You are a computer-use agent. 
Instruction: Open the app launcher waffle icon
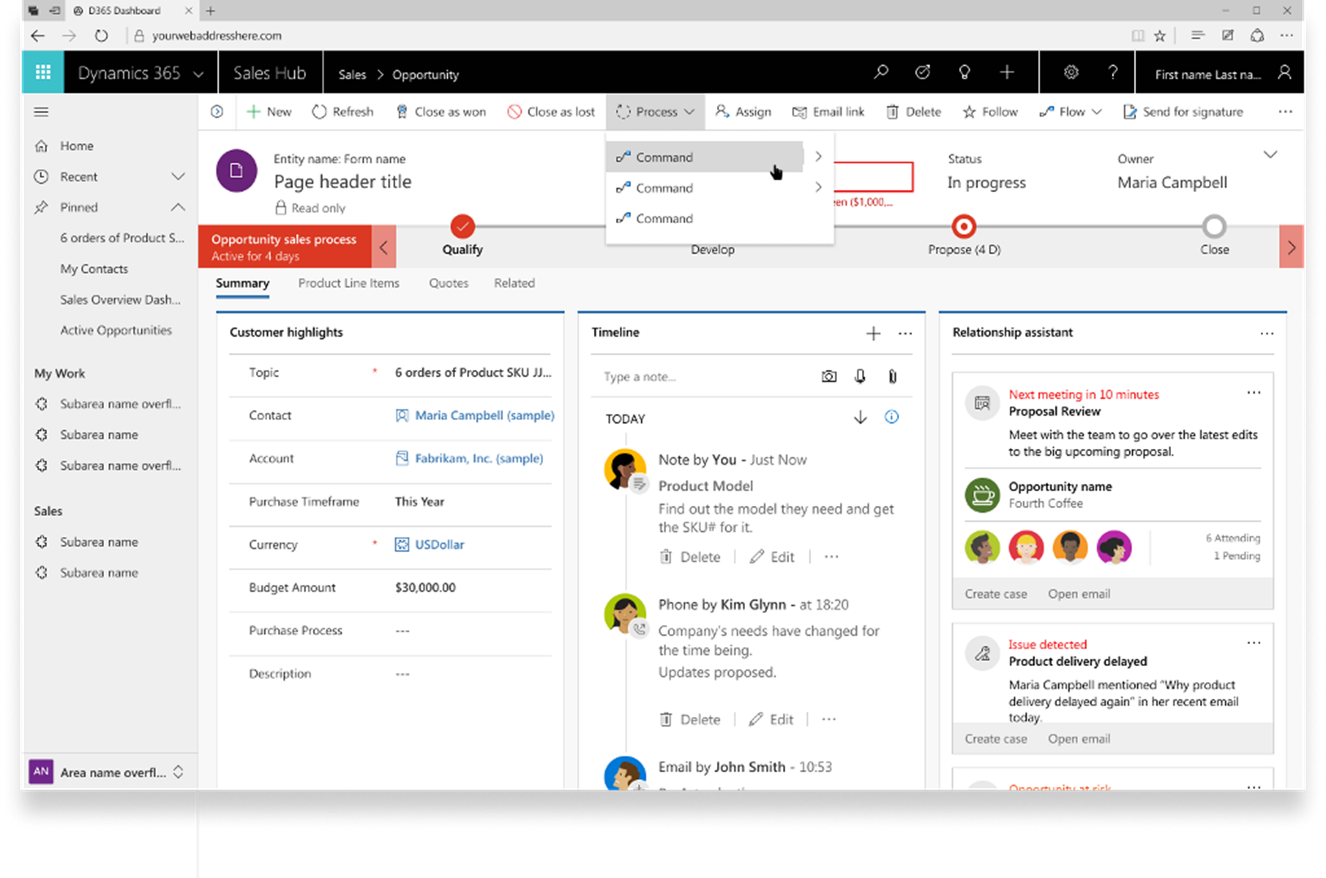(x=43, y=73)
